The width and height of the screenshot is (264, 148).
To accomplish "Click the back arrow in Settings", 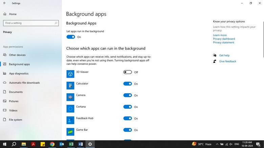I will [x=5, y=3].
